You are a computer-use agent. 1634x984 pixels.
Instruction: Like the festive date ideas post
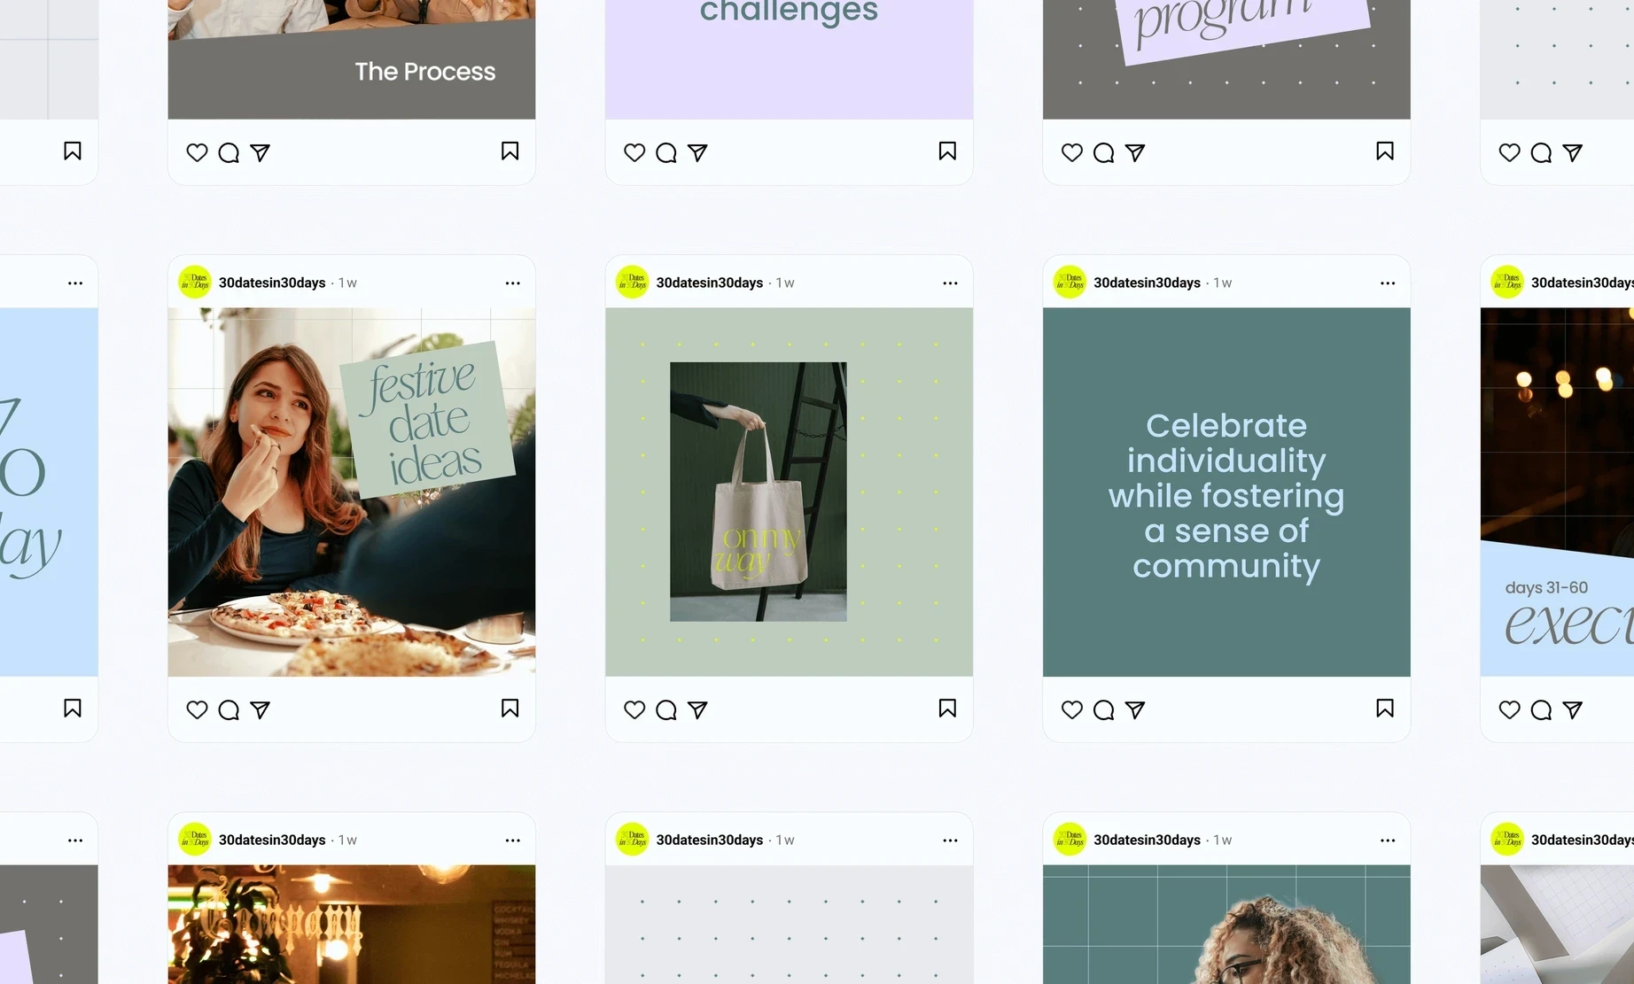click(x=197, y=709)
